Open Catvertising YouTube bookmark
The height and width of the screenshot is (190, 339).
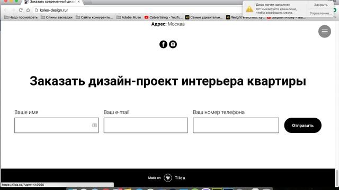(x=164, y=17)
